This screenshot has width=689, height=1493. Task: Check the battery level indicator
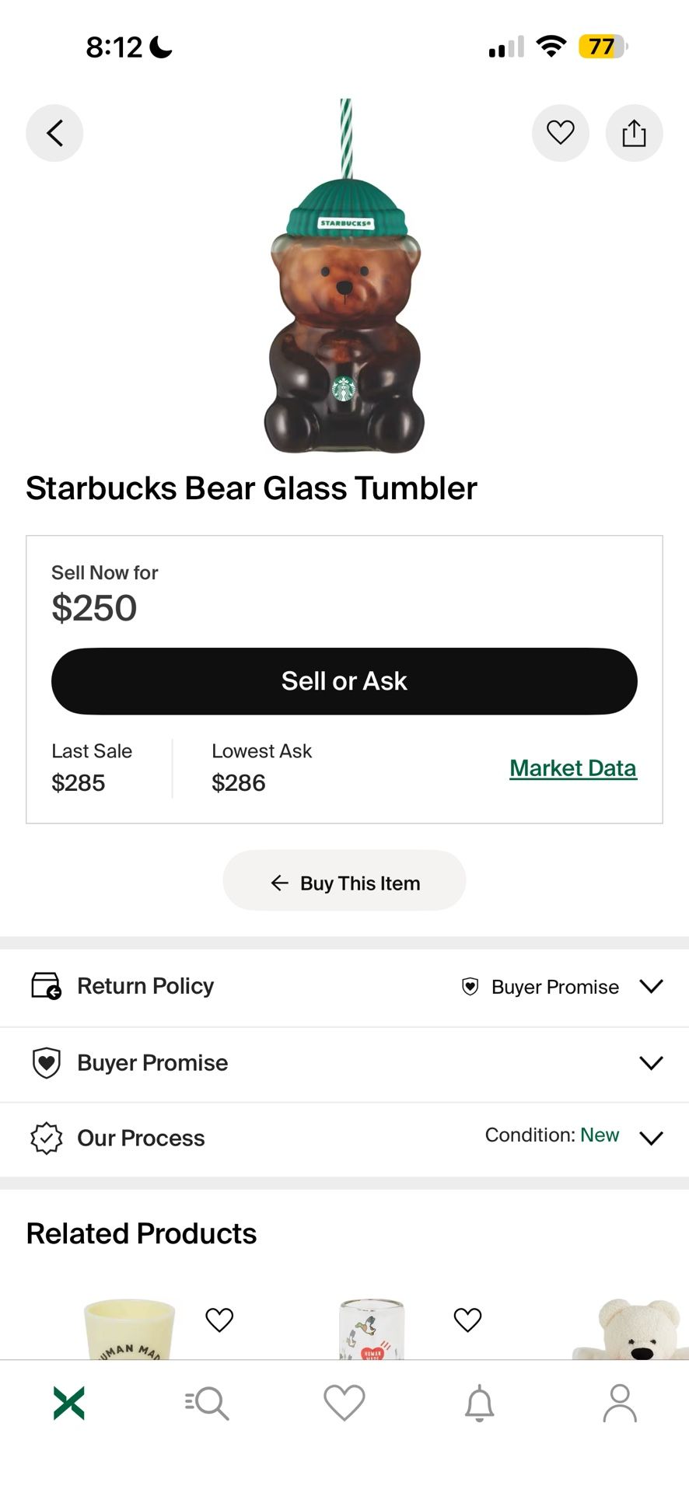coord(601,47)
